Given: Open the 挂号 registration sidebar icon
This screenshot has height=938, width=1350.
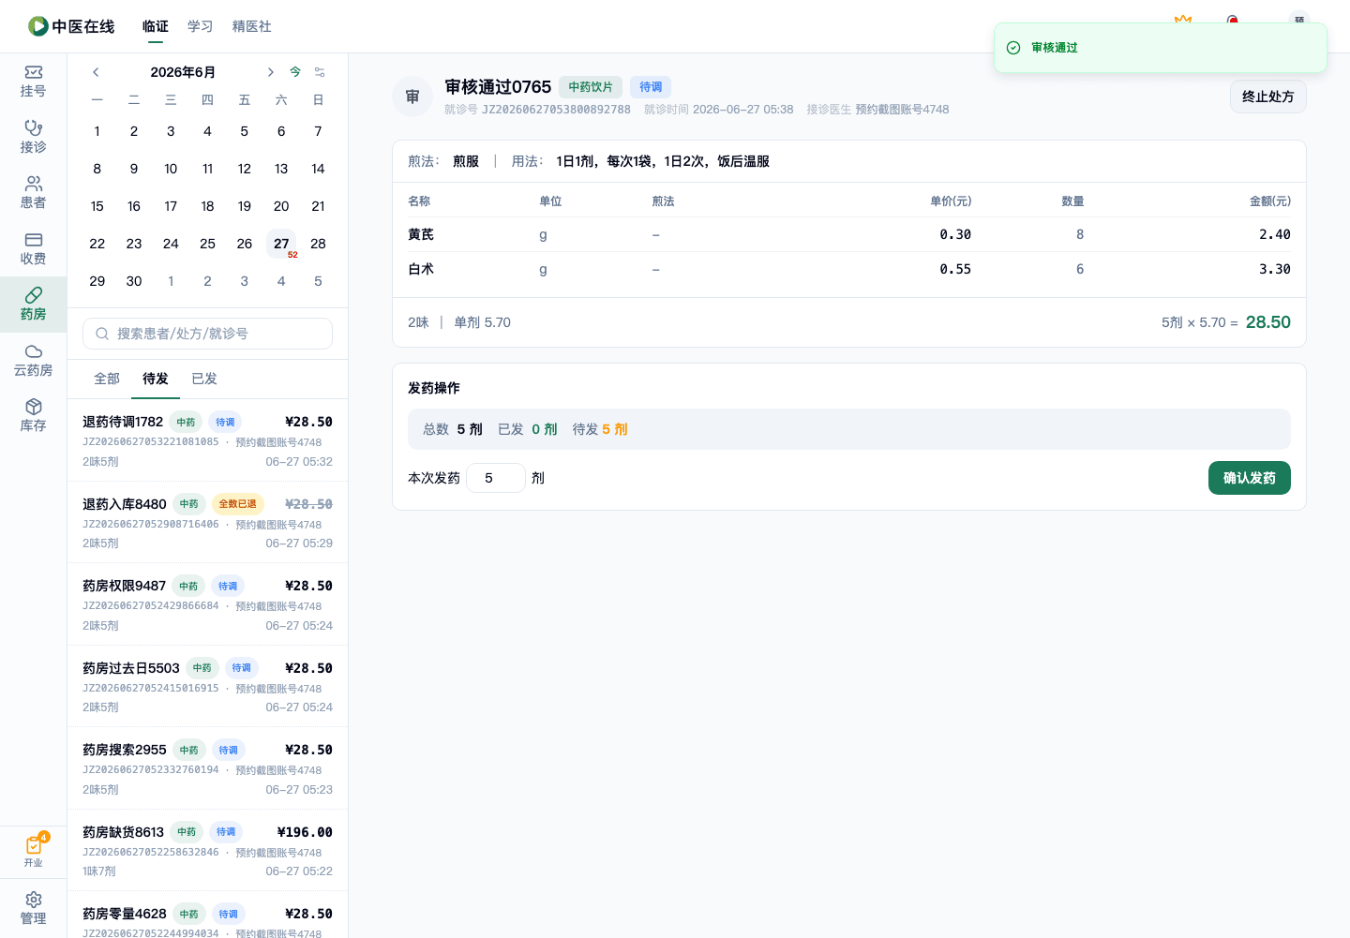Looking at the screenshot, I should 33,82.
